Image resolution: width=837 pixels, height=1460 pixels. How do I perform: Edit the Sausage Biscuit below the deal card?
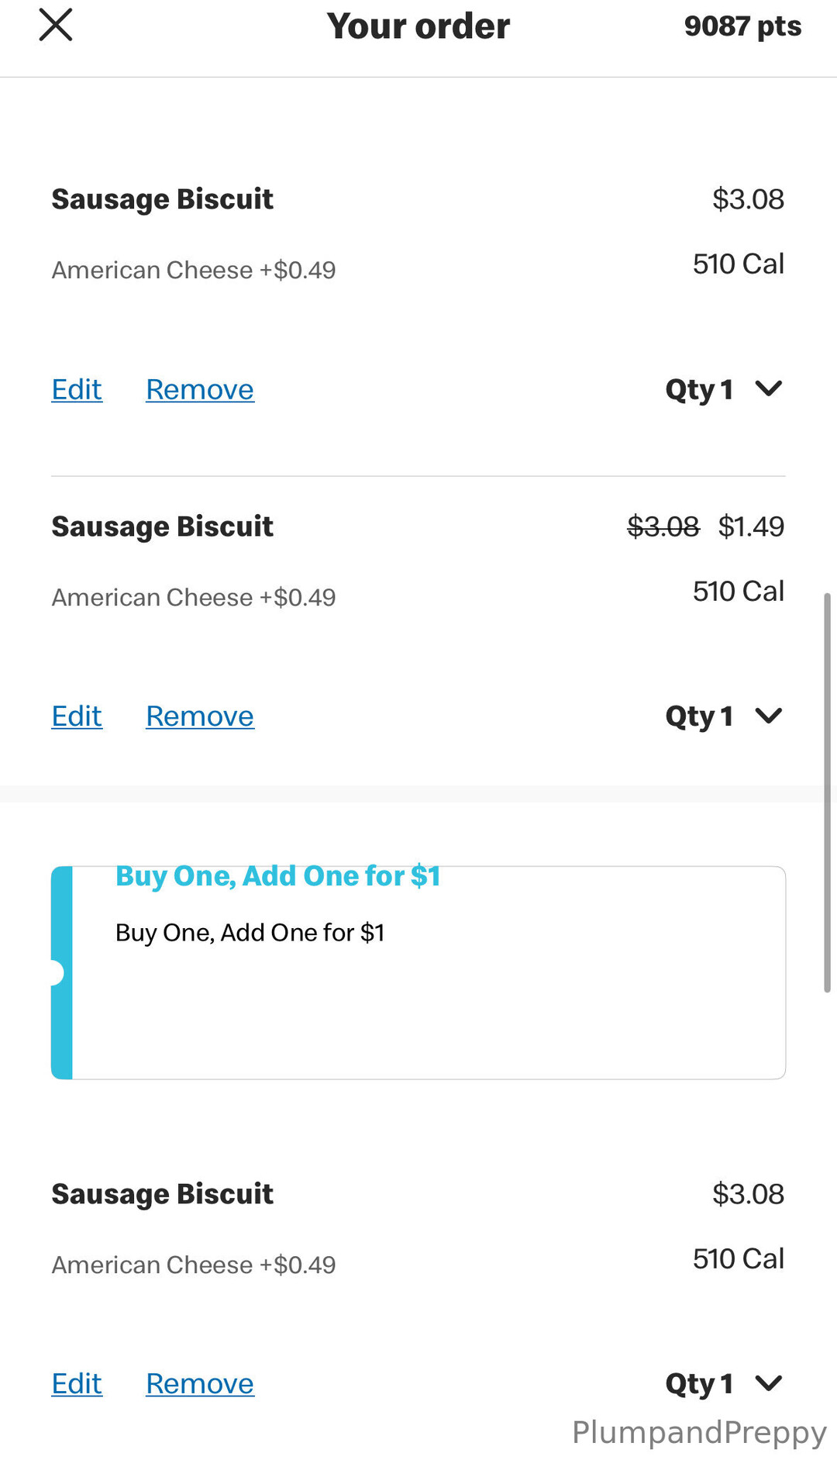coord(77,1384)
